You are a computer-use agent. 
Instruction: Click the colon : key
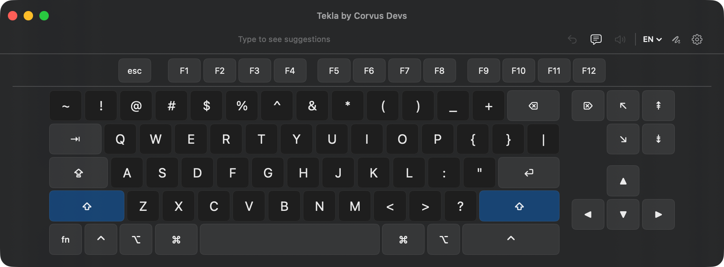444,173
